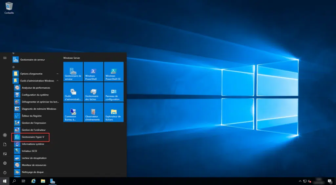Open Nettoyage de disque
The height and width of the screenshot is (185, 336).
[35, 172]
